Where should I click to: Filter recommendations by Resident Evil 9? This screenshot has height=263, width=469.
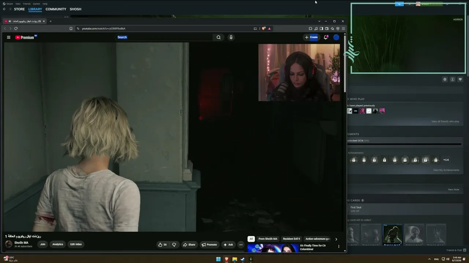[291, 239]
